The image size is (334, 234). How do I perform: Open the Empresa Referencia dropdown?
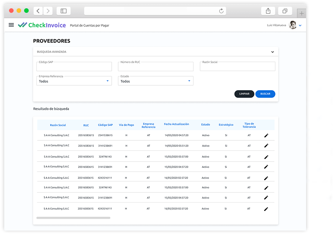click(x=74, y=81)
